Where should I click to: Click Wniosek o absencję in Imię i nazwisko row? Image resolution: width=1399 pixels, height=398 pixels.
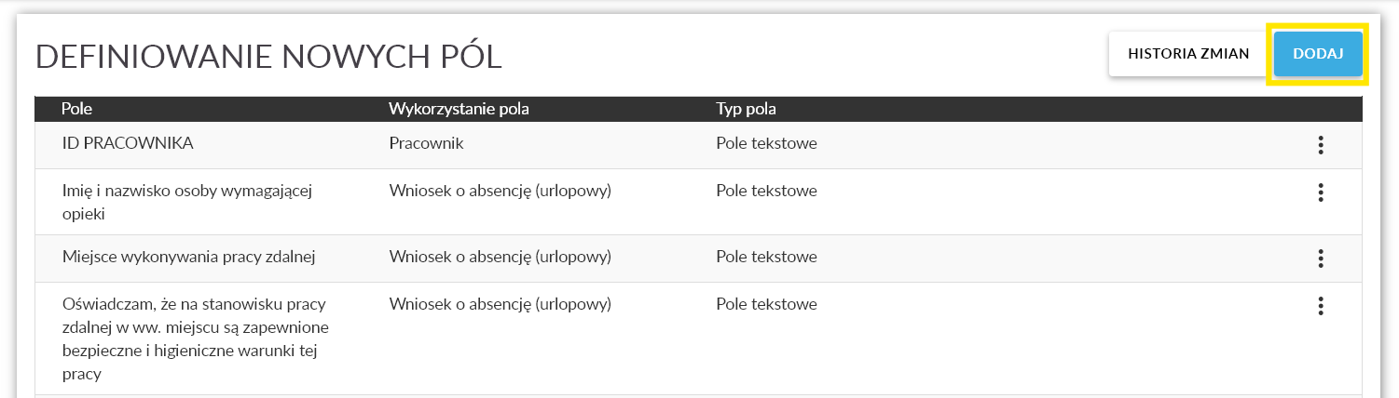[499, 191]
